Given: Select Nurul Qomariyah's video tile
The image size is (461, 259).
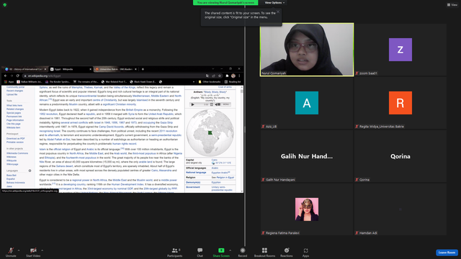Looking at the screenshot, I should point(307,50).
